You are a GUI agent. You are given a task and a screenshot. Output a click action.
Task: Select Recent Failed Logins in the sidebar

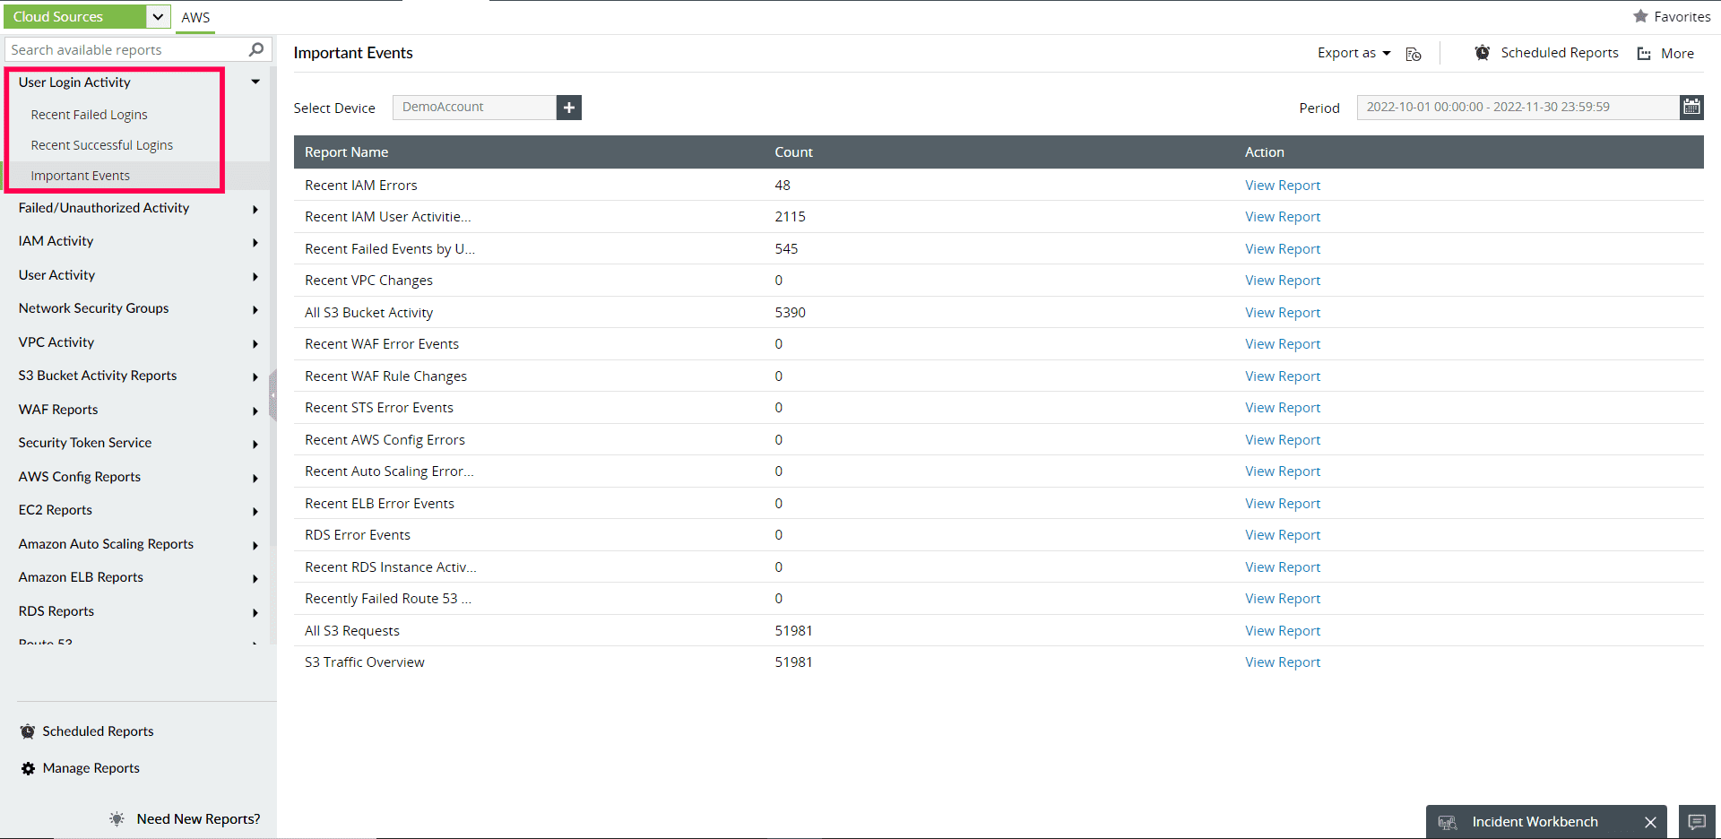pyautogui.click(x=89, y=114)
